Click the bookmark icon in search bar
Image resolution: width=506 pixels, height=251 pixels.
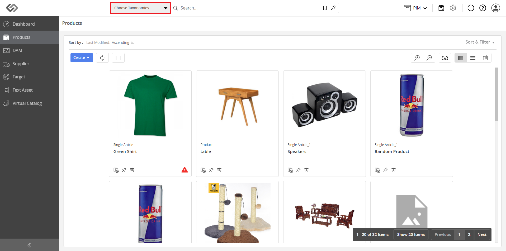tap(325, 8)
